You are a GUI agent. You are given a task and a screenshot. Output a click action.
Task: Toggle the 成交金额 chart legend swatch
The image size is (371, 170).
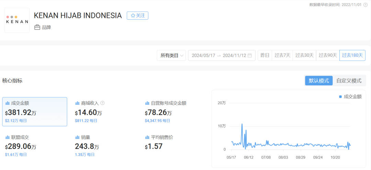pyautogui.click(x=340, y=97)
